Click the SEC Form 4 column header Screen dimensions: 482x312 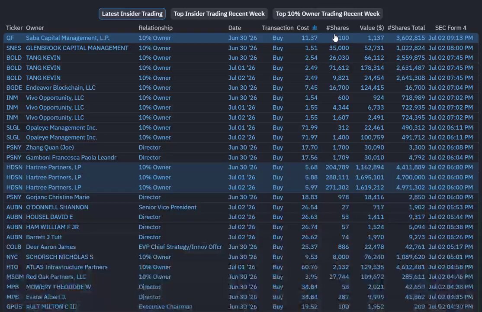(451, 28)
